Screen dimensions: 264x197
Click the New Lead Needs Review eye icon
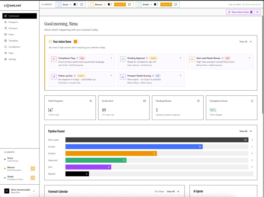pos(192,59)
